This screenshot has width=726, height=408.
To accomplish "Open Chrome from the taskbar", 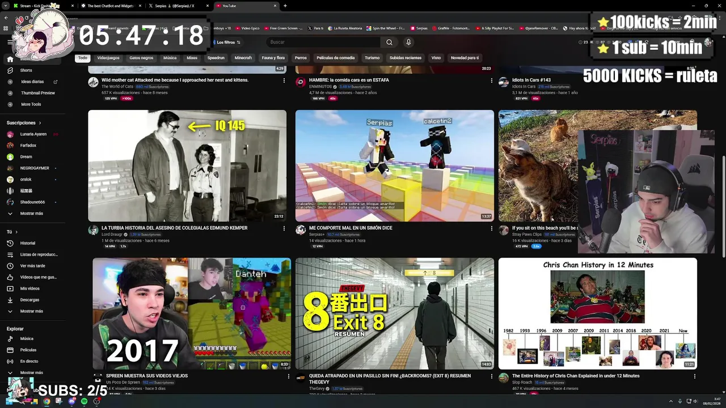I will 47,401.
